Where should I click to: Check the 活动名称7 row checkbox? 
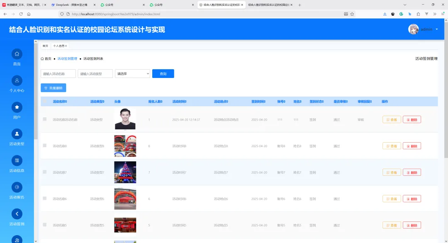pyautogui.click(x=44, y=172)
